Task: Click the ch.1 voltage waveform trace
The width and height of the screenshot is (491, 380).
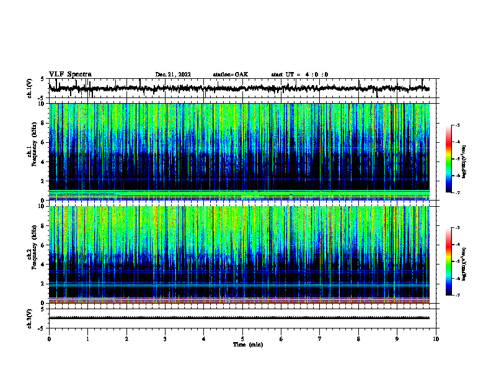Action: tap(239, 89)
